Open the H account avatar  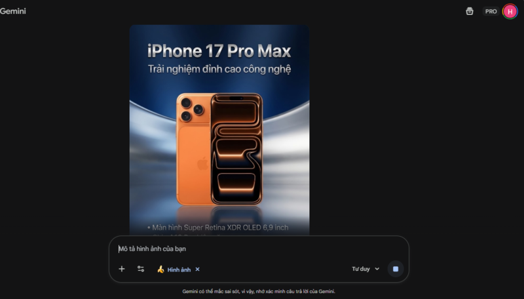point(510,11)
